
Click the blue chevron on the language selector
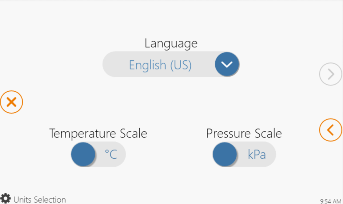[x=227, y=64]
